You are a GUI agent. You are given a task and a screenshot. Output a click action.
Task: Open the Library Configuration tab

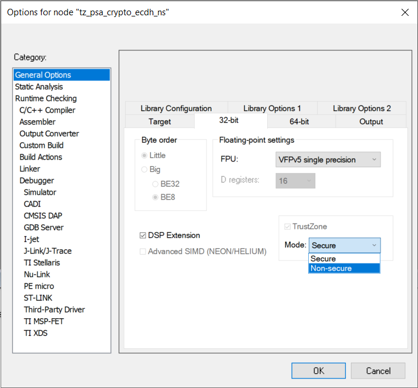(176, 109)
